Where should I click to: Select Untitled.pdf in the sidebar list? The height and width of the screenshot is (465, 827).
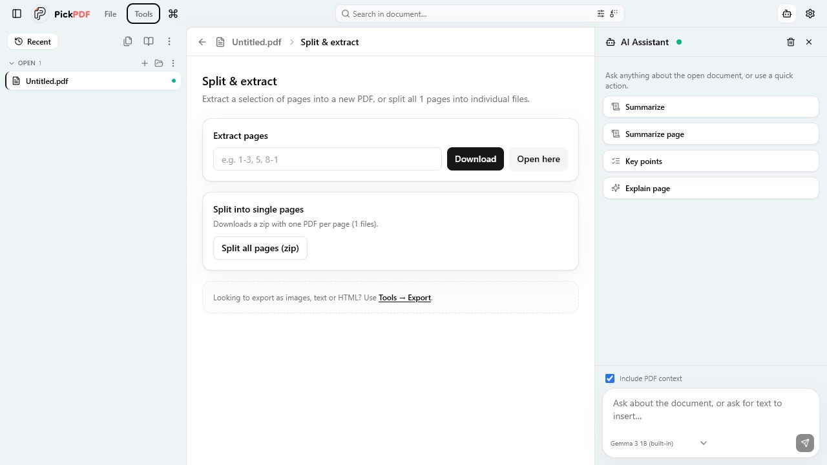[x=93, y=81]
